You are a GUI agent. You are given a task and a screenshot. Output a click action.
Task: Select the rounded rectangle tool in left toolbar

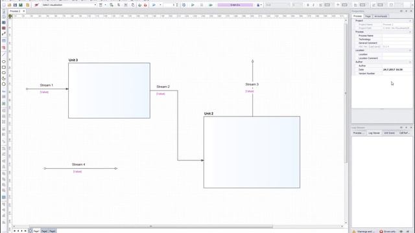[x=4, y=72]
